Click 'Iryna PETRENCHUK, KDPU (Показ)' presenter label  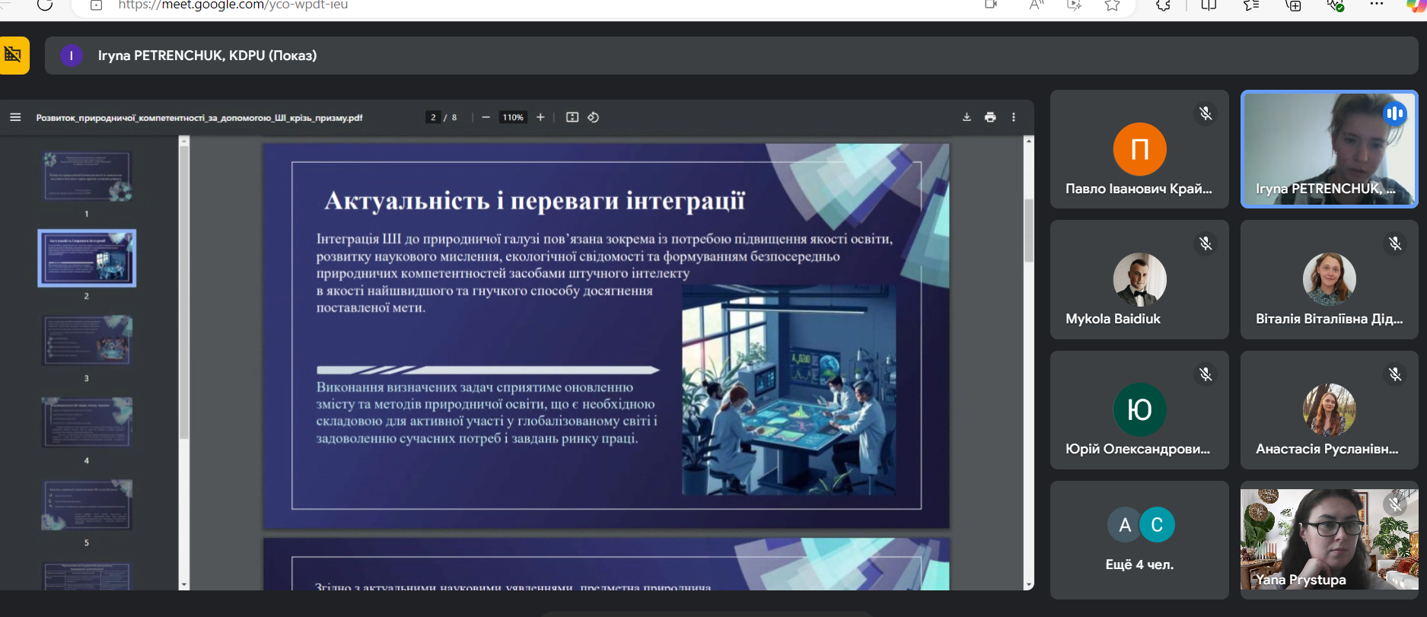(207, 56)
